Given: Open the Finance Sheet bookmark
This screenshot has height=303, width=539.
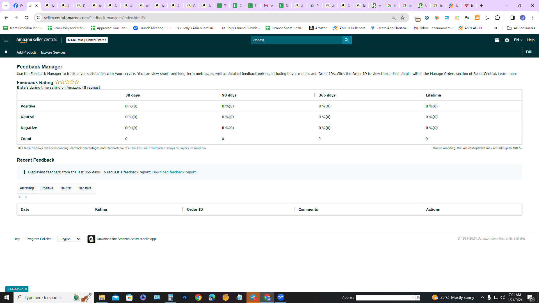Looking at the screenshot, I should click(285, 28).
